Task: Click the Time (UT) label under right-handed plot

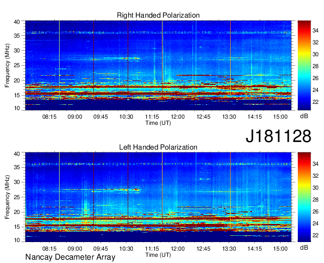Action: pyautogui.click(x=158, y=123)
